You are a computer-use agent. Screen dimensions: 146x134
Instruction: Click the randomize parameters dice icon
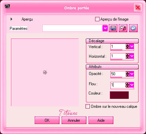tap(123, 28)
